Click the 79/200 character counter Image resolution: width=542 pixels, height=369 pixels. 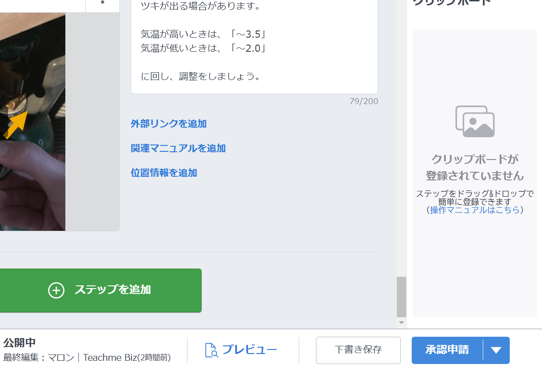363,101
